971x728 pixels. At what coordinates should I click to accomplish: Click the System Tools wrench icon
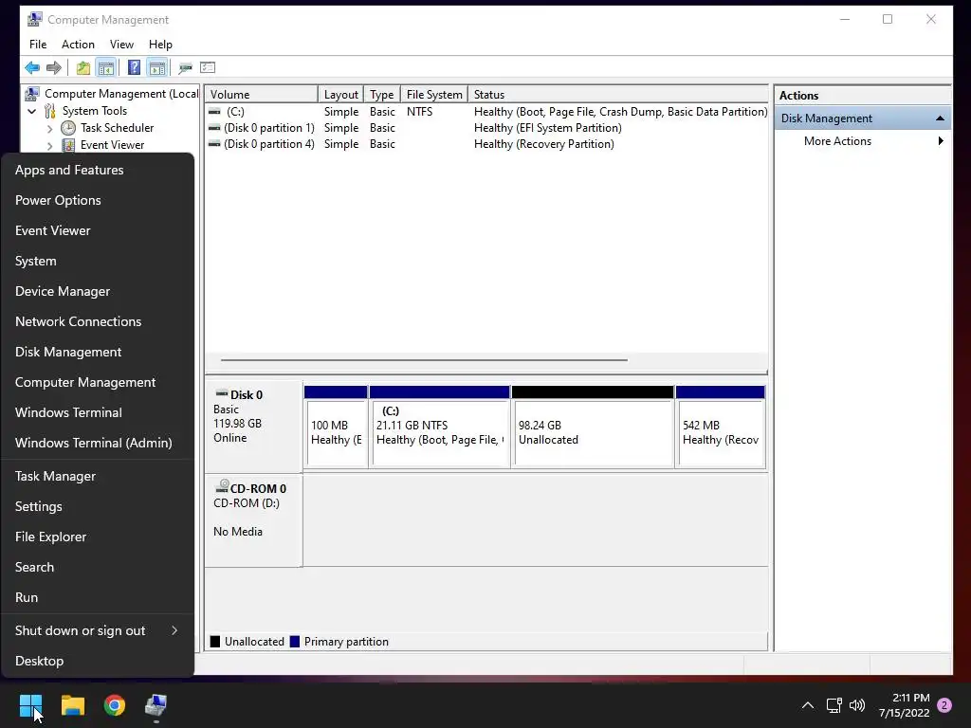tap(50, 111)
